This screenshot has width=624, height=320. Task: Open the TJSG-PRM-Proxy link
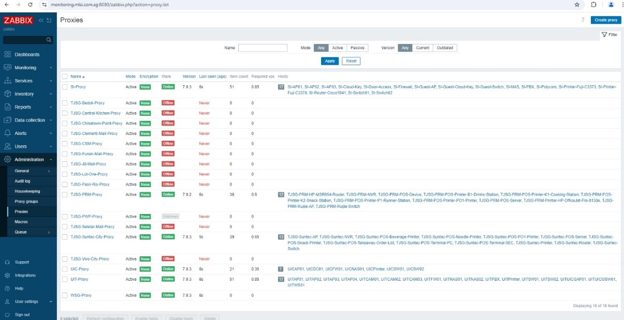[86, 194]
